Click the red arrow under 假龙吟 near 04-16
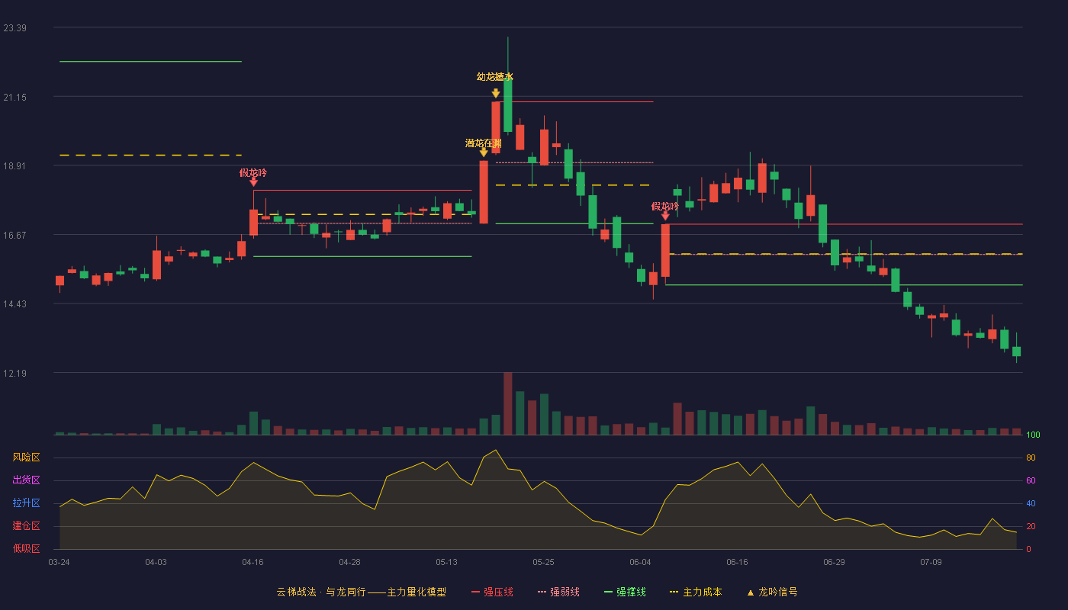Screen dimensions: 1068x610 253,181
